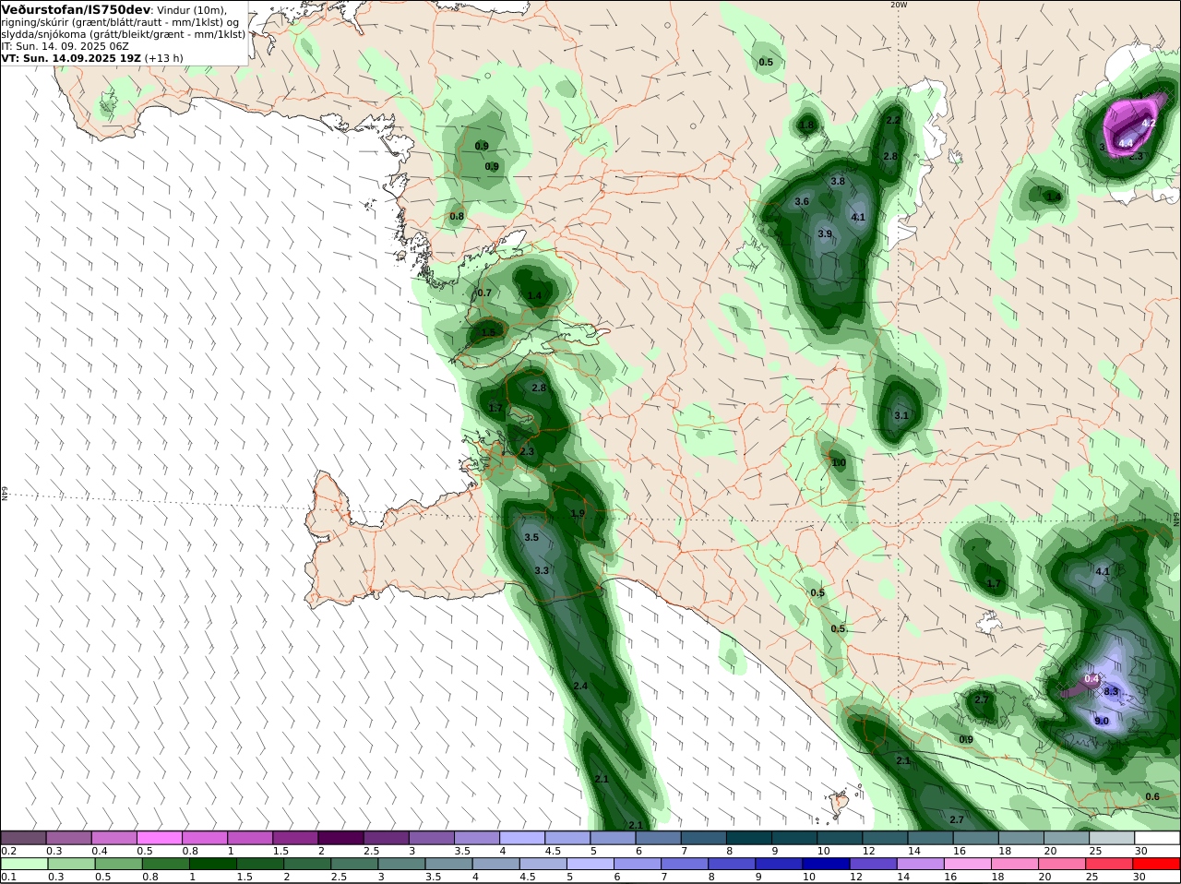Click the 8.3 precipitation value on the map
This screenshot has height=884, width=1181.
[1111, 692]
